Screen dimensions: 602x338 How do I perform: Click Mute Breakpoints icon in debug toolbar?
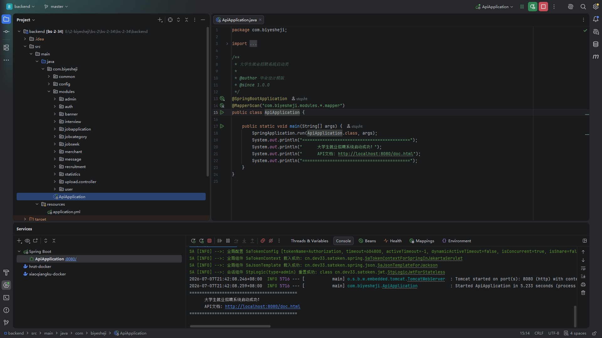coord(271,241)
